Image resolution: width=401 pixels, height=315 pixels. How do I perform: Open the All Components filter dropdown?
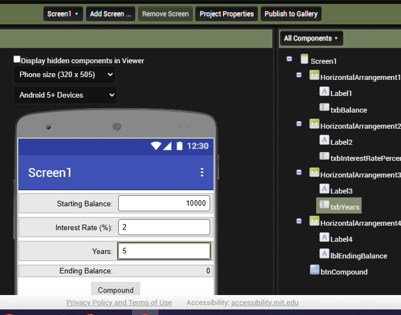(x=311, y=38)
